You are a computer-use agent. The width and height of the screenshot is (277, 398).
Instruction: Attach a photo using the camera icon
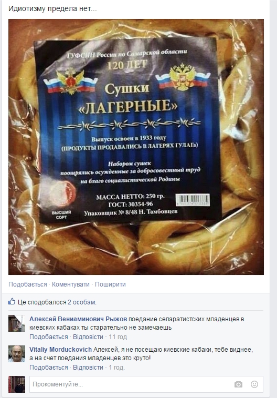point(238,384)
